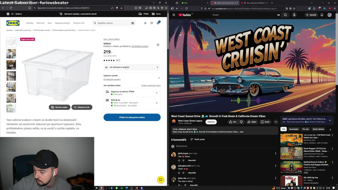This screenshot has width=338, height=190.
Task: Open IKEA shopping basket icon
Action: pos(158,23)
